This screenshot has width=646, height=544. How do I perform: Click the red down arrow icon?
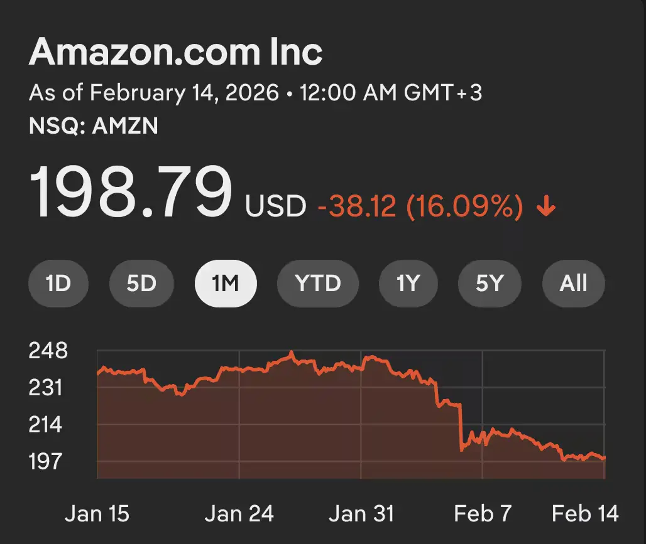pyautogui.click(x=546, y=206)
